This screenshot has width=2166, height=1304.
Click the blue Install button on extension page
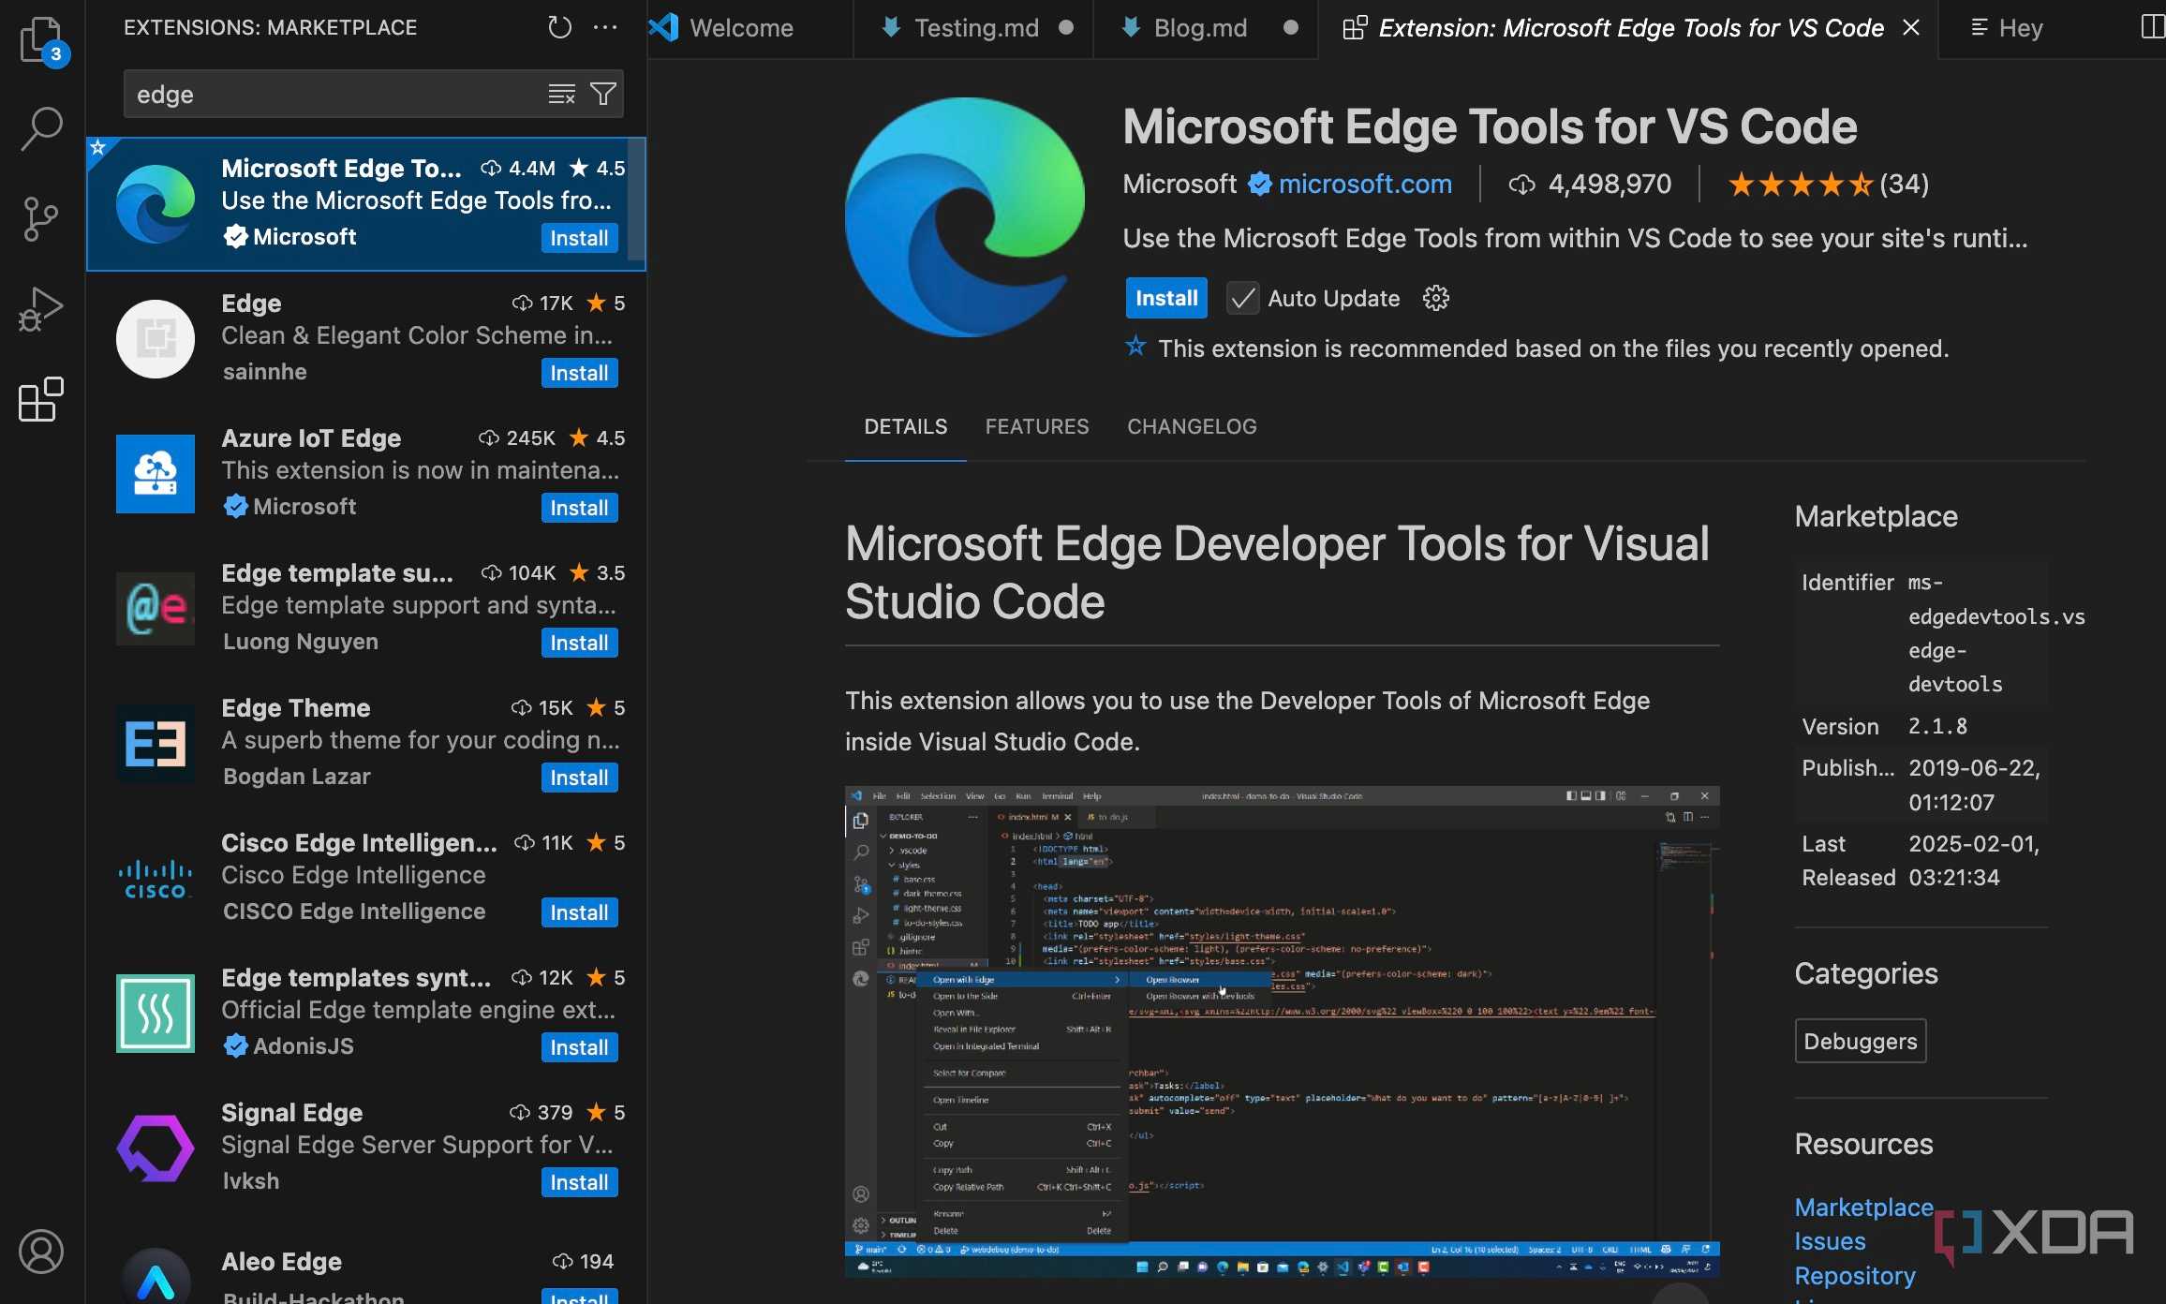[1166, 298]
